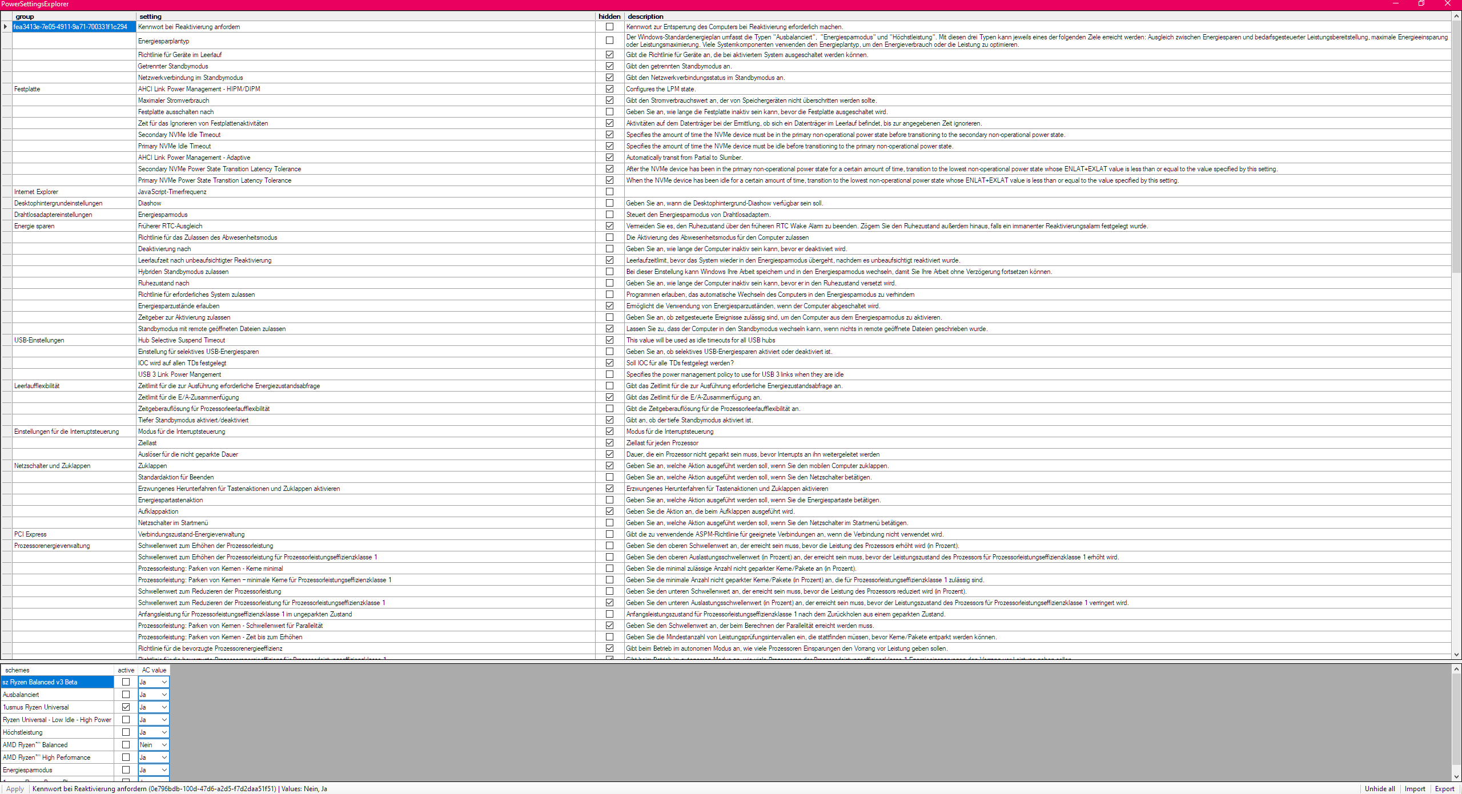Click the scroll-down arrow of settings grid scrollbar
The height and width of the screenshot is (794, 1462).
point(1456,655)
